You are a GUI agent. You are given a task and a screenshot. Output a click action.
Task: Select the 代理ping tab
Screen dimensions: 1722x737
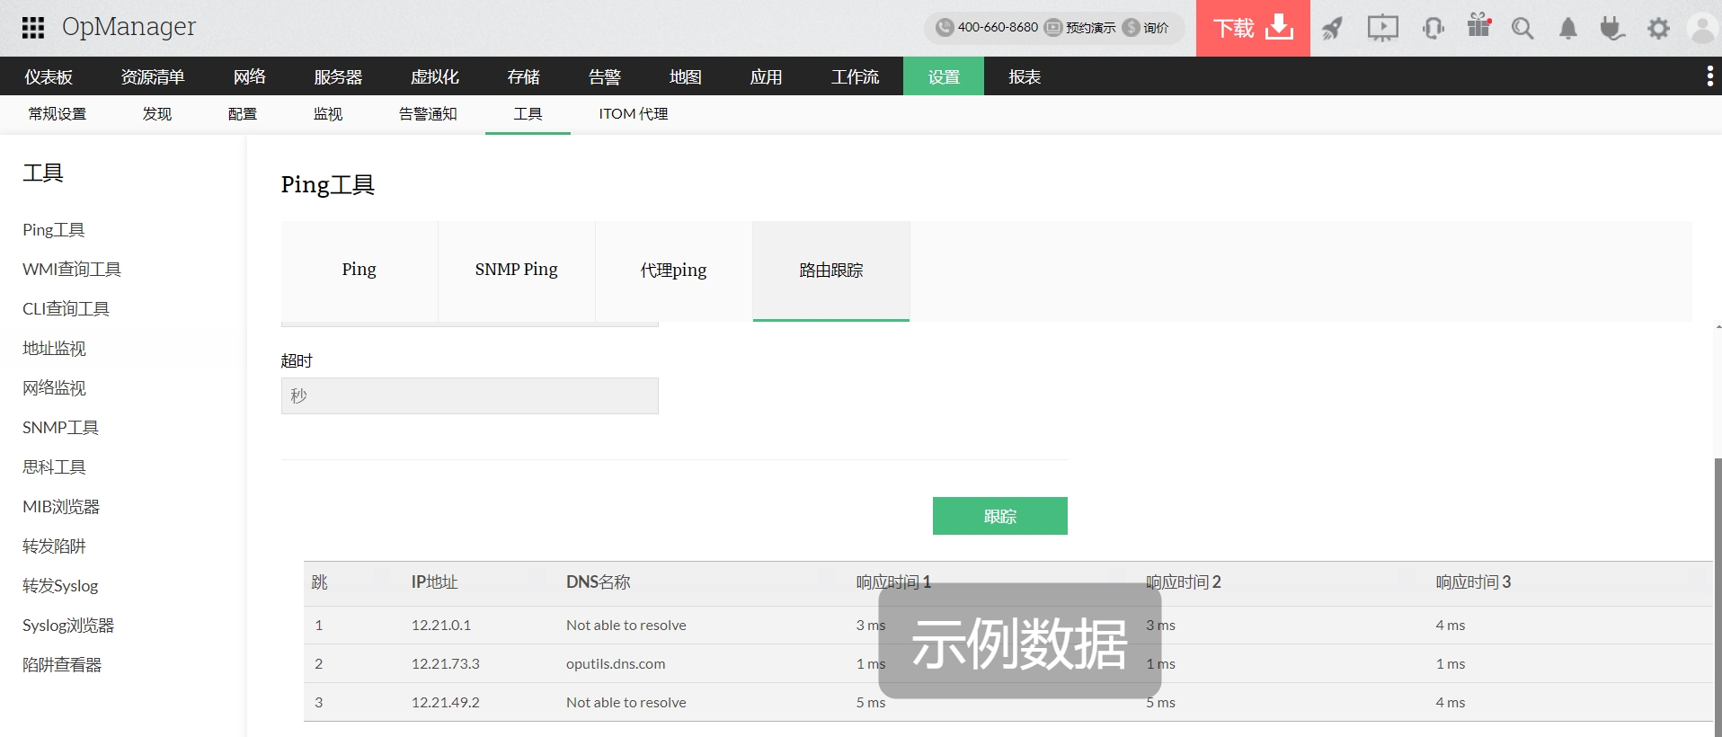click(x=673, y=270)
